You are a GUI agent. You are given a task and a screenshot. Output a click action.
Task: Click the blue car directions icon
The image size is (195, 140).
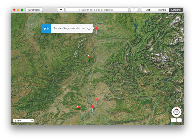pyautogui.click(x=46, y=28)
